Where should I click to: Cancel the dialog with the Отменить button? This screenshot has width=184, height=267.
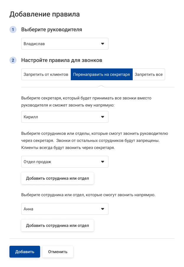[58, 252]
